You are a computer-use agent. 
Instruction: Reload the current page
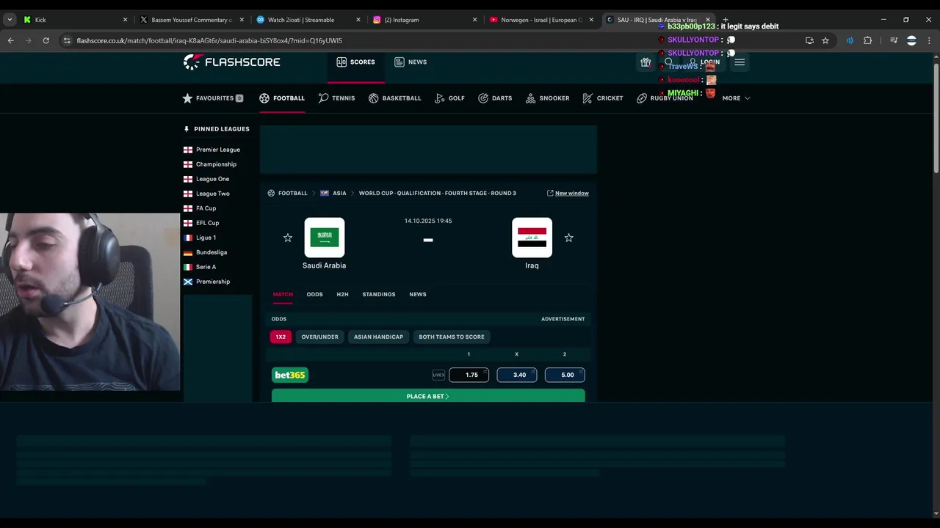click(x=46, y=40)
